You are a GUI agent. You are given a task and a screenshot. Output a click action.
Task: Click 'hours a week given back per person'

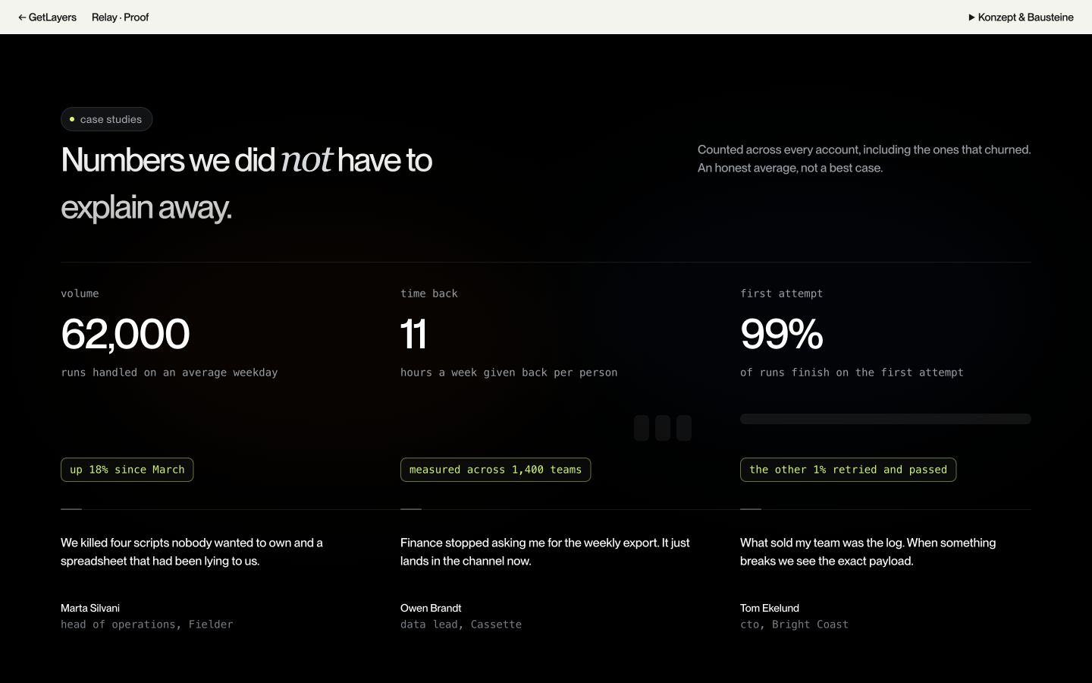[509, 373]
